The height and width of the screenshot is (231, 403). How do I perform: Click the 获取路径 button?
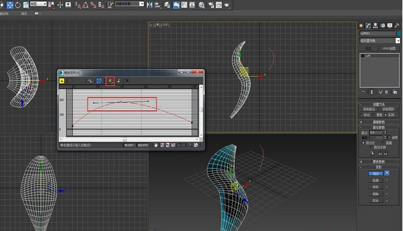pos(369,109)
